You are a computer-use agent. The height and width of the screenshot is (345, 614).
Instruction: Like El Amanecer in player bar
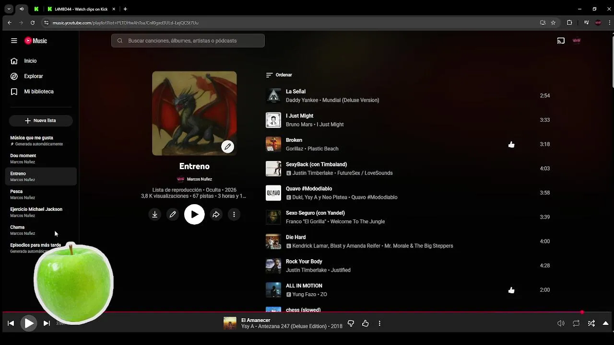pyautogui.click(x=366, y=323)
